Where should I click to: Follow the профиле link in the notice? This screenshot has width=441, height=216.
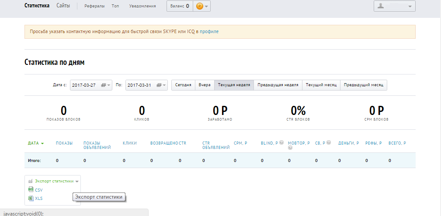point(209,32)
